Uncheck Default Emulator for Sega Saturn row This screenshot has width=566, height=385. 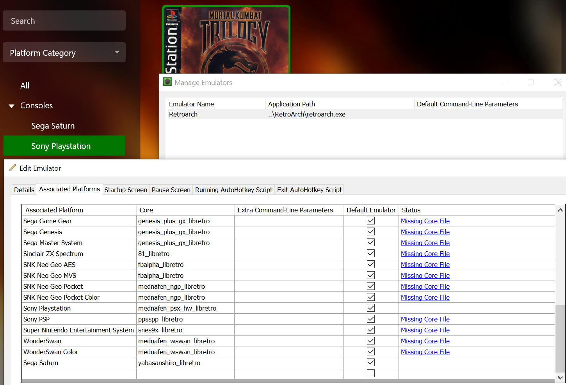click(371, 362)
